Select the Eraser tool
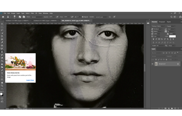This screenshot has height=116, width=182. [2, 58]
